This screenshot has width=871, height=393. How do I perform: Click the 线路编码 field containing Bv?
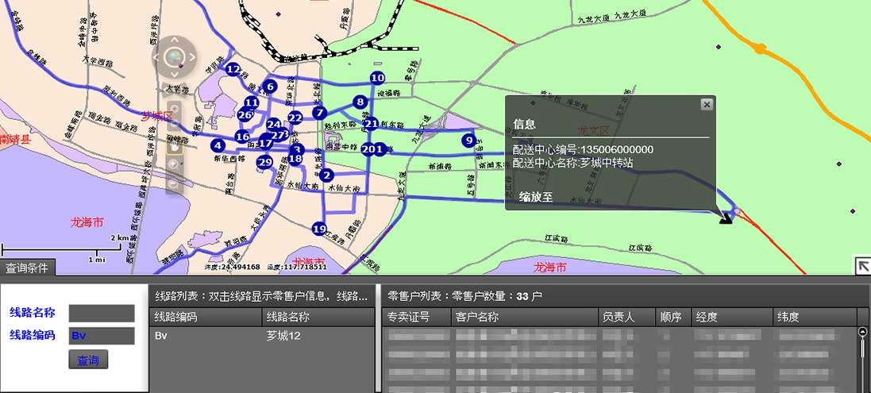[102, 336]
